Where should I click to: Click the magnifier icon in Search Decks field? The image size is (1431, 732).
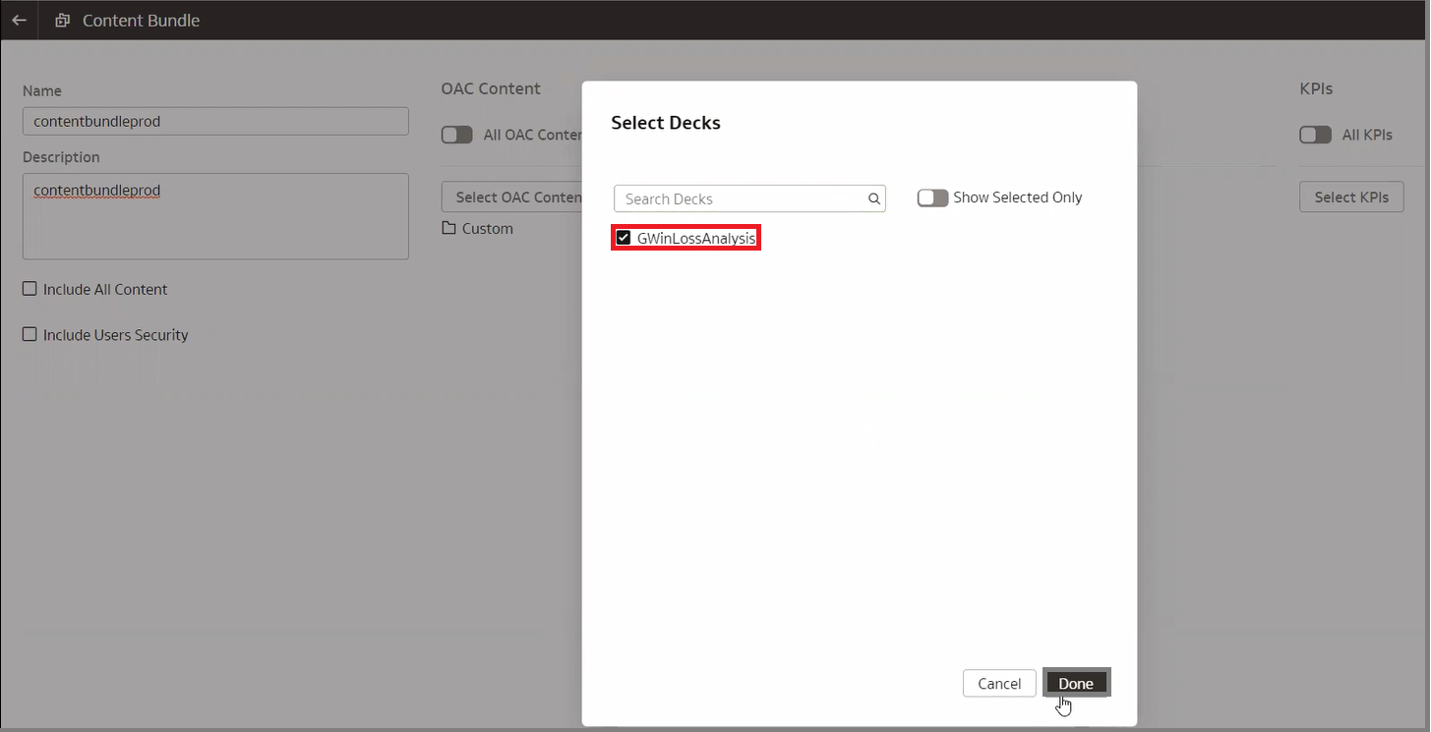coord(873,198)
